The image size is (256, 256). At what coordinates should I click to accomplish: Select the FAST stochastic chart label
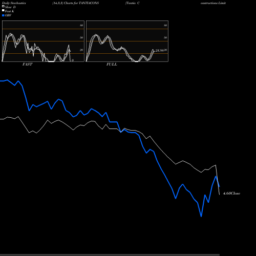tap(27, 65)
